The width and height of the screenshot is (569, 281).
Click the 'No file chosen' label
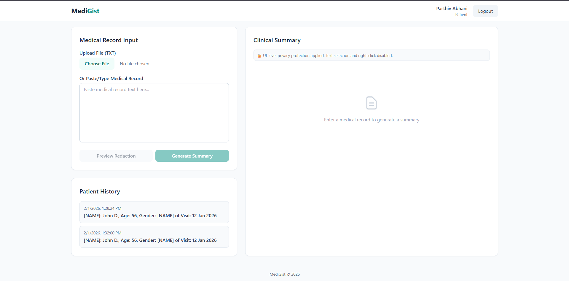click(x=134, y=63)
